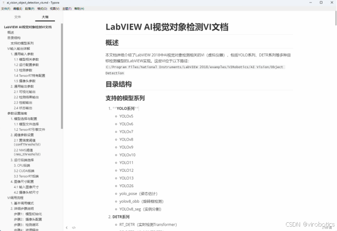337x231 pixels.
Task: Open 步骤3: 检测循环 in outline
Action: 26,225
